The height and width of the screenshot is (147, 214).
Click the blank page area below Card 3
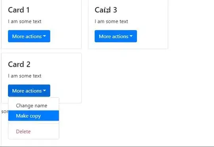click(128, 82)
